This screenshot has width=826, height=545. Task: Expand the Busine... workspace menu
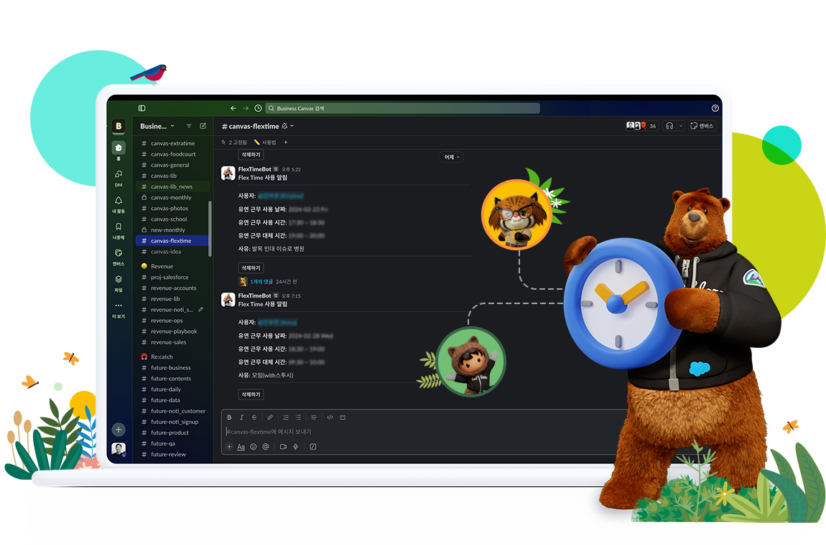(x=157, y=125)
